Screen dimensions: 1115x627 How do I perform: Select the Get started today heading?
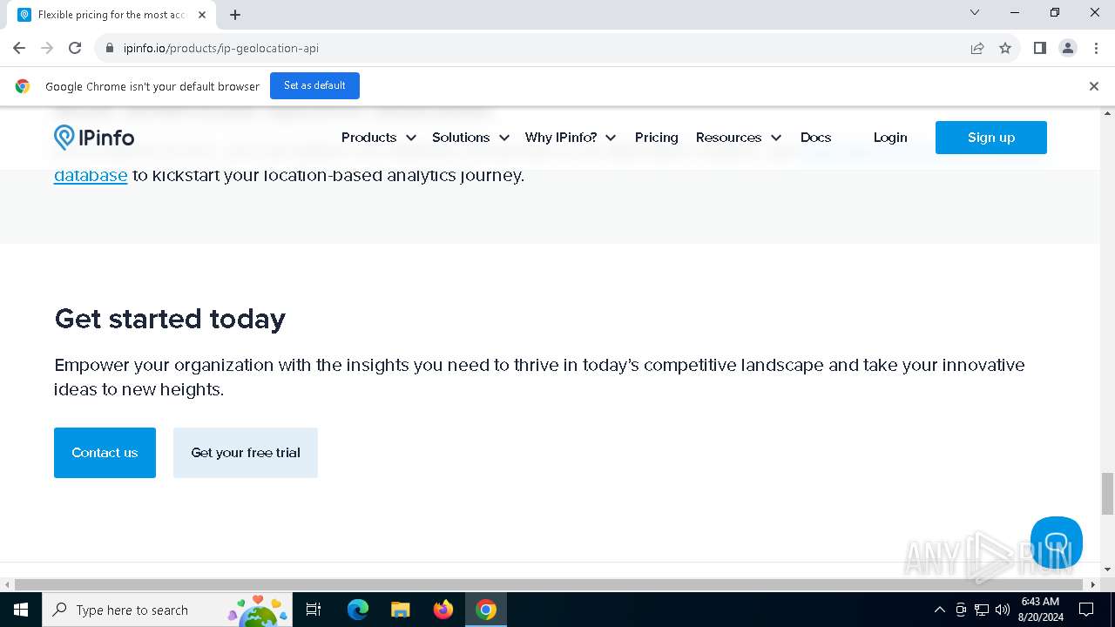pos(170,319)
